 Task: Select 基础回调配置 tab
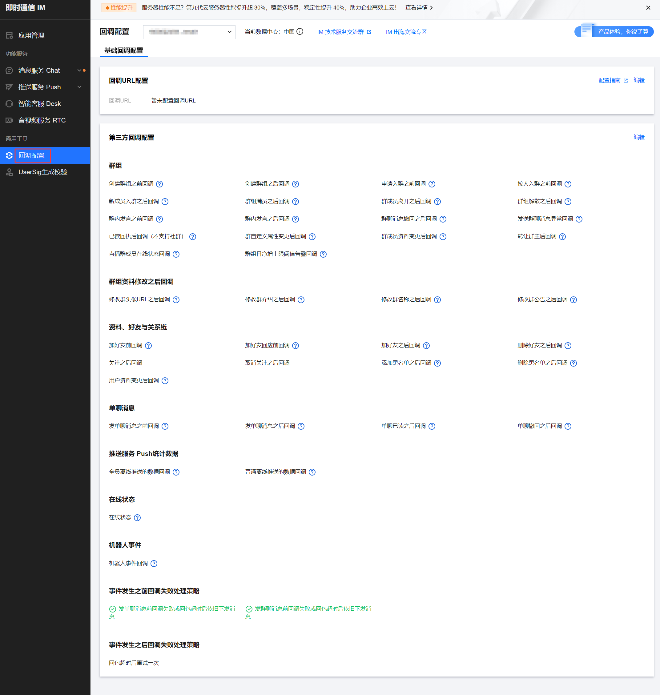point(123,51)
